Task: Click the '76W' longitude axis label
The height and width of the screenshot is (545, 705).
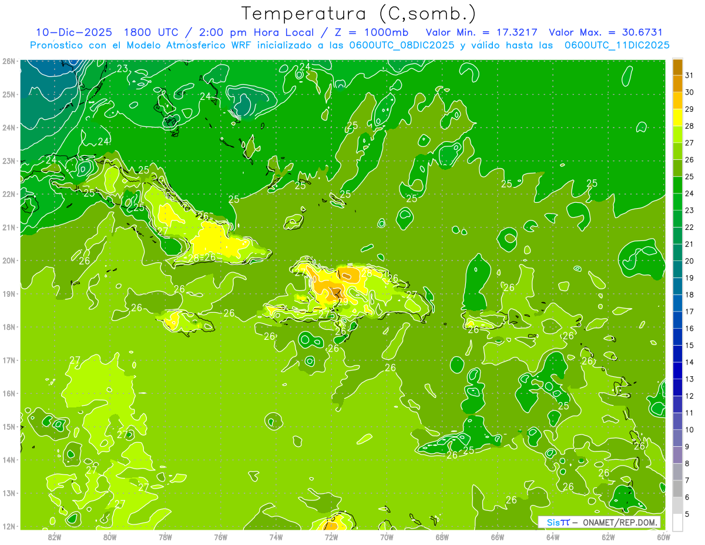Action: click(220, 537)
